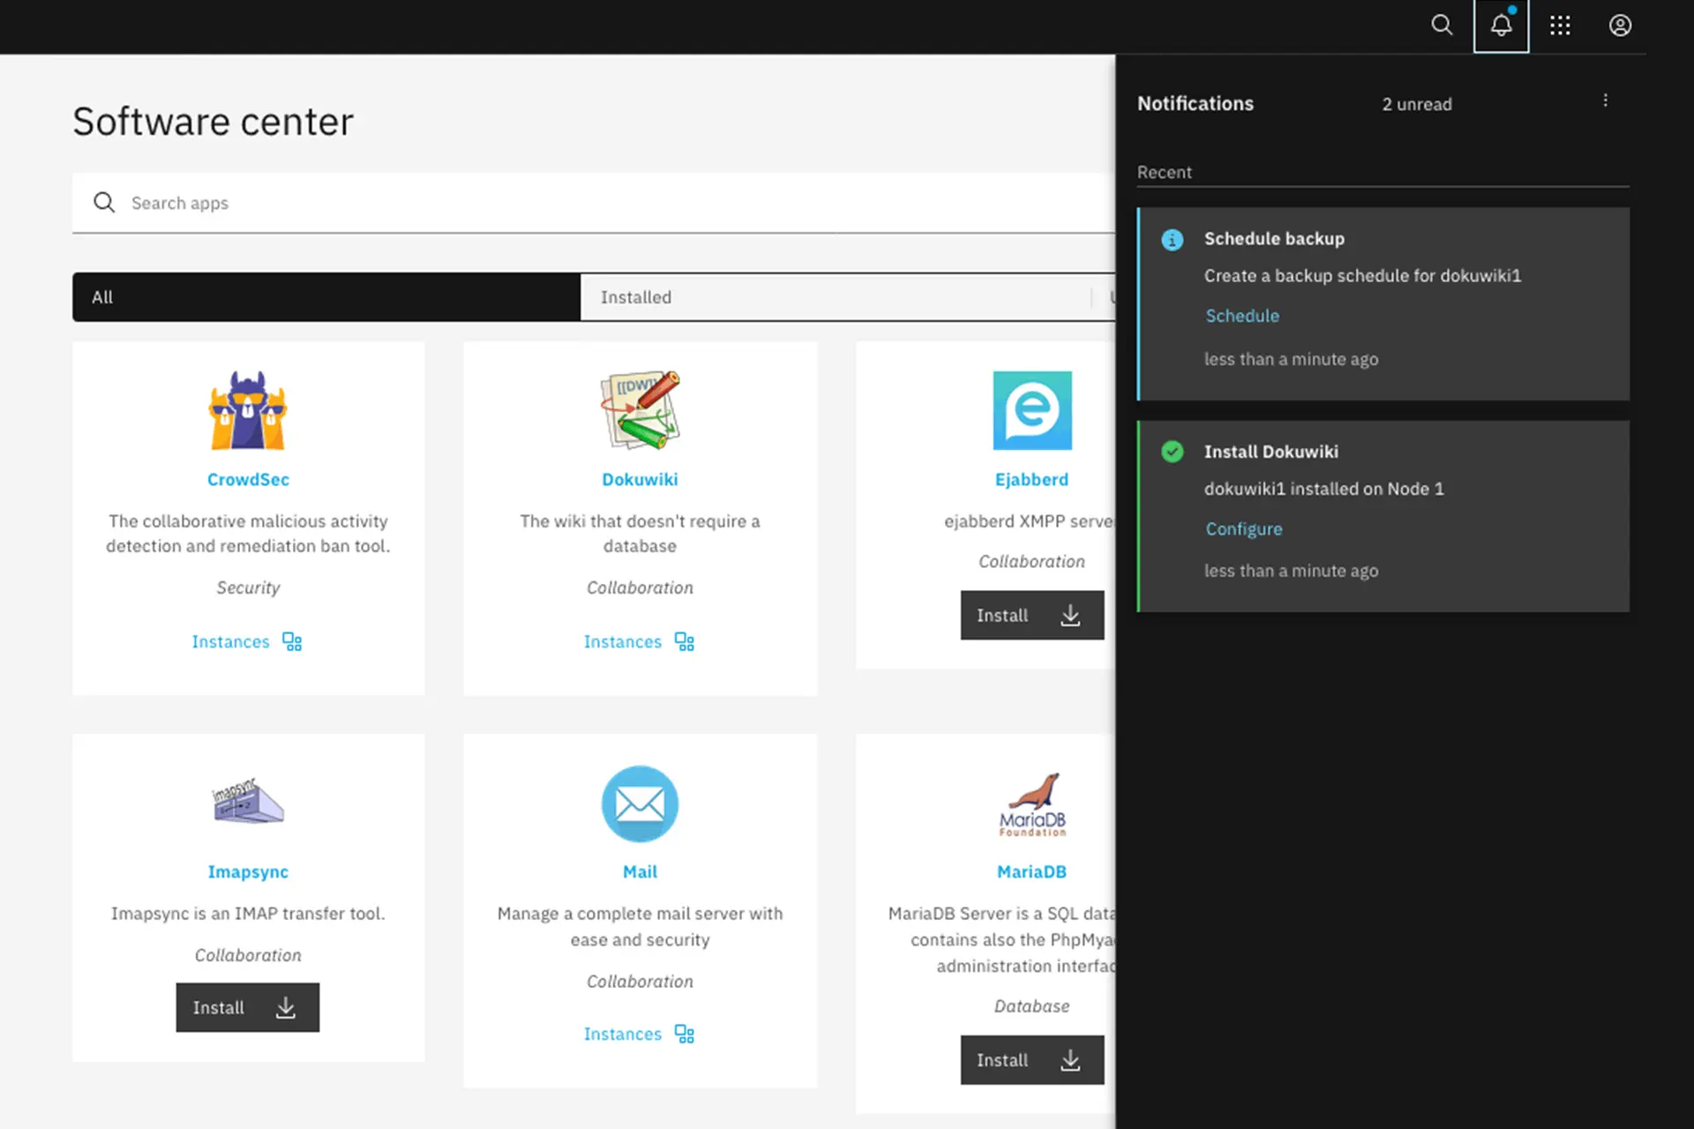Image resolution: width=1694 pixels, height=1129 pixels.
Task: Select the All tab
Action: click(326, 297)
